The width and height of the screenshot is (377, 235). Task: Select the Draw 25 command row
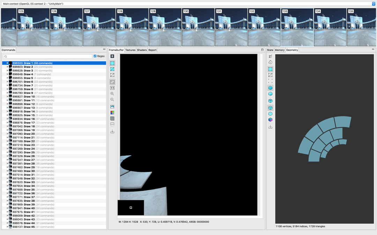coord(29,152)
